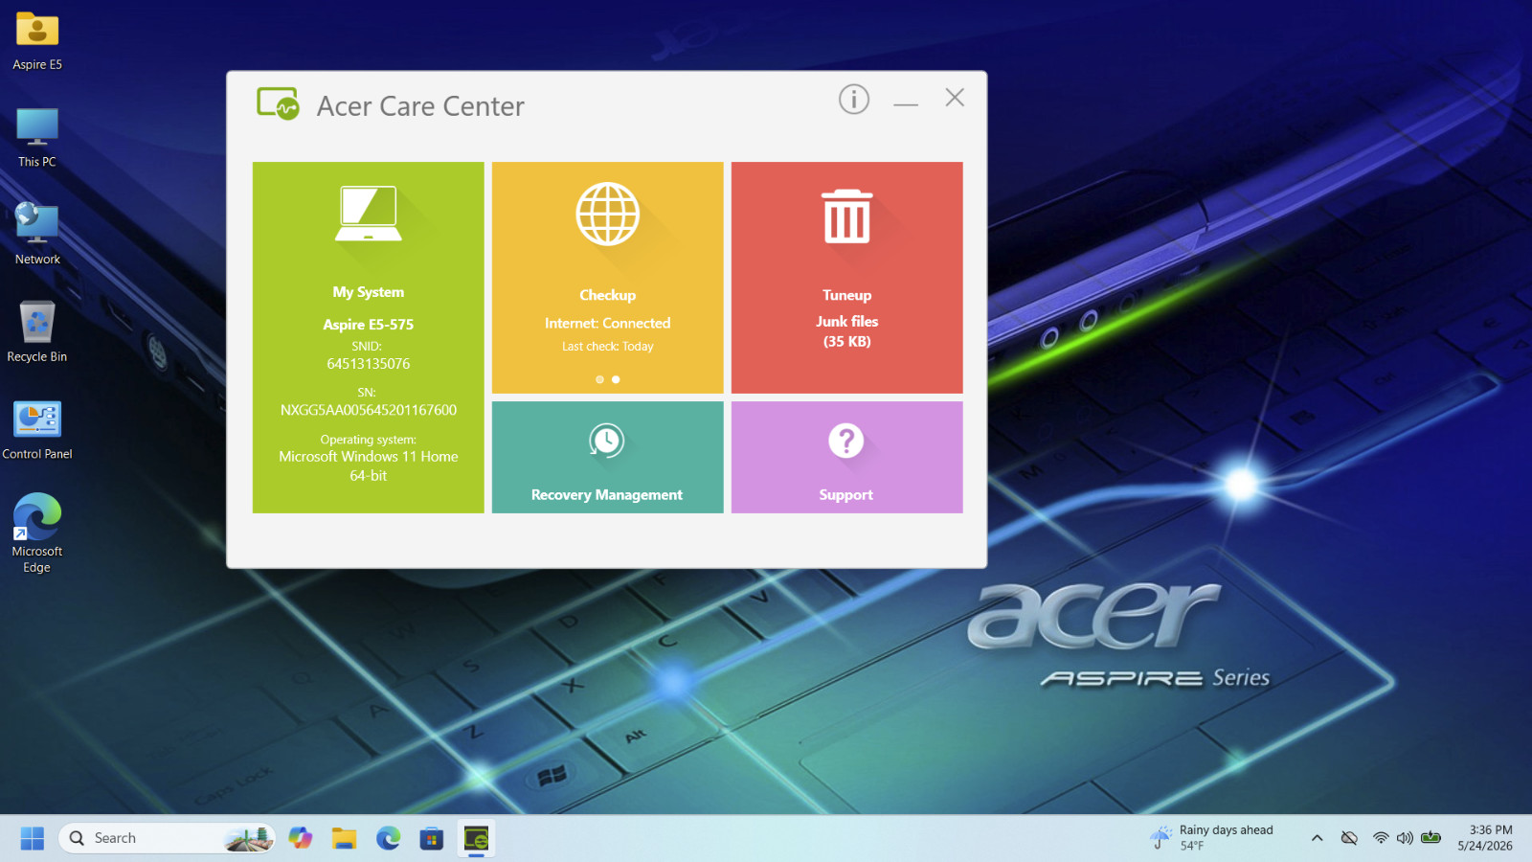Show app info via the info icon
This screenshot has height=862, width=1532.
click(854, 99)
